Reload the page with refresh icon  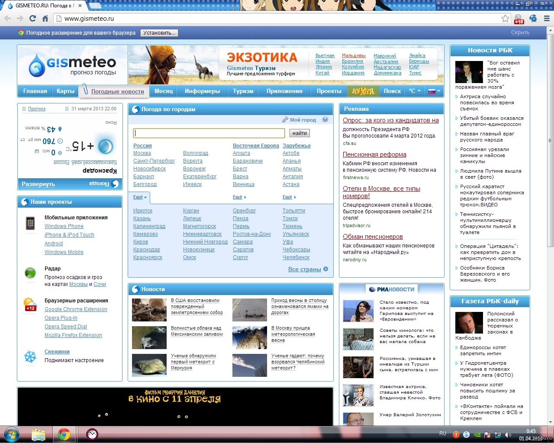tap(32, 19)
